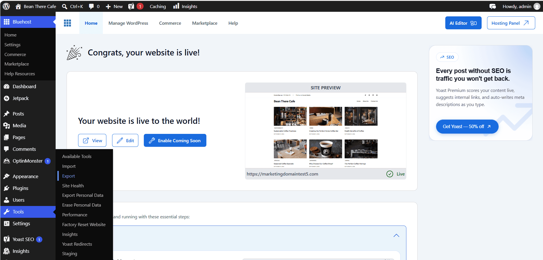Open Caching in the admin bar
Viewport: 543px width, 260px height.
(x=158, y=6)
